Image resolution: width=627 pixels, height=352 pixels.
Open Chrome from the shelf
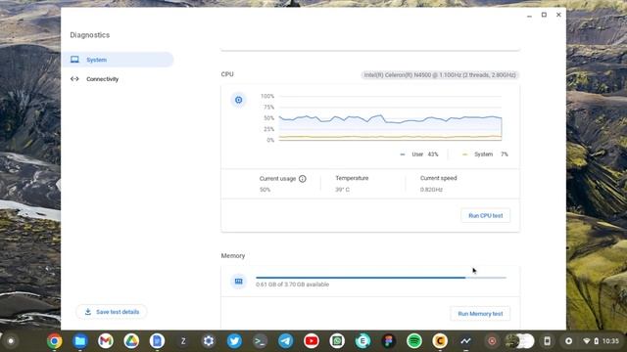(55, 341)
